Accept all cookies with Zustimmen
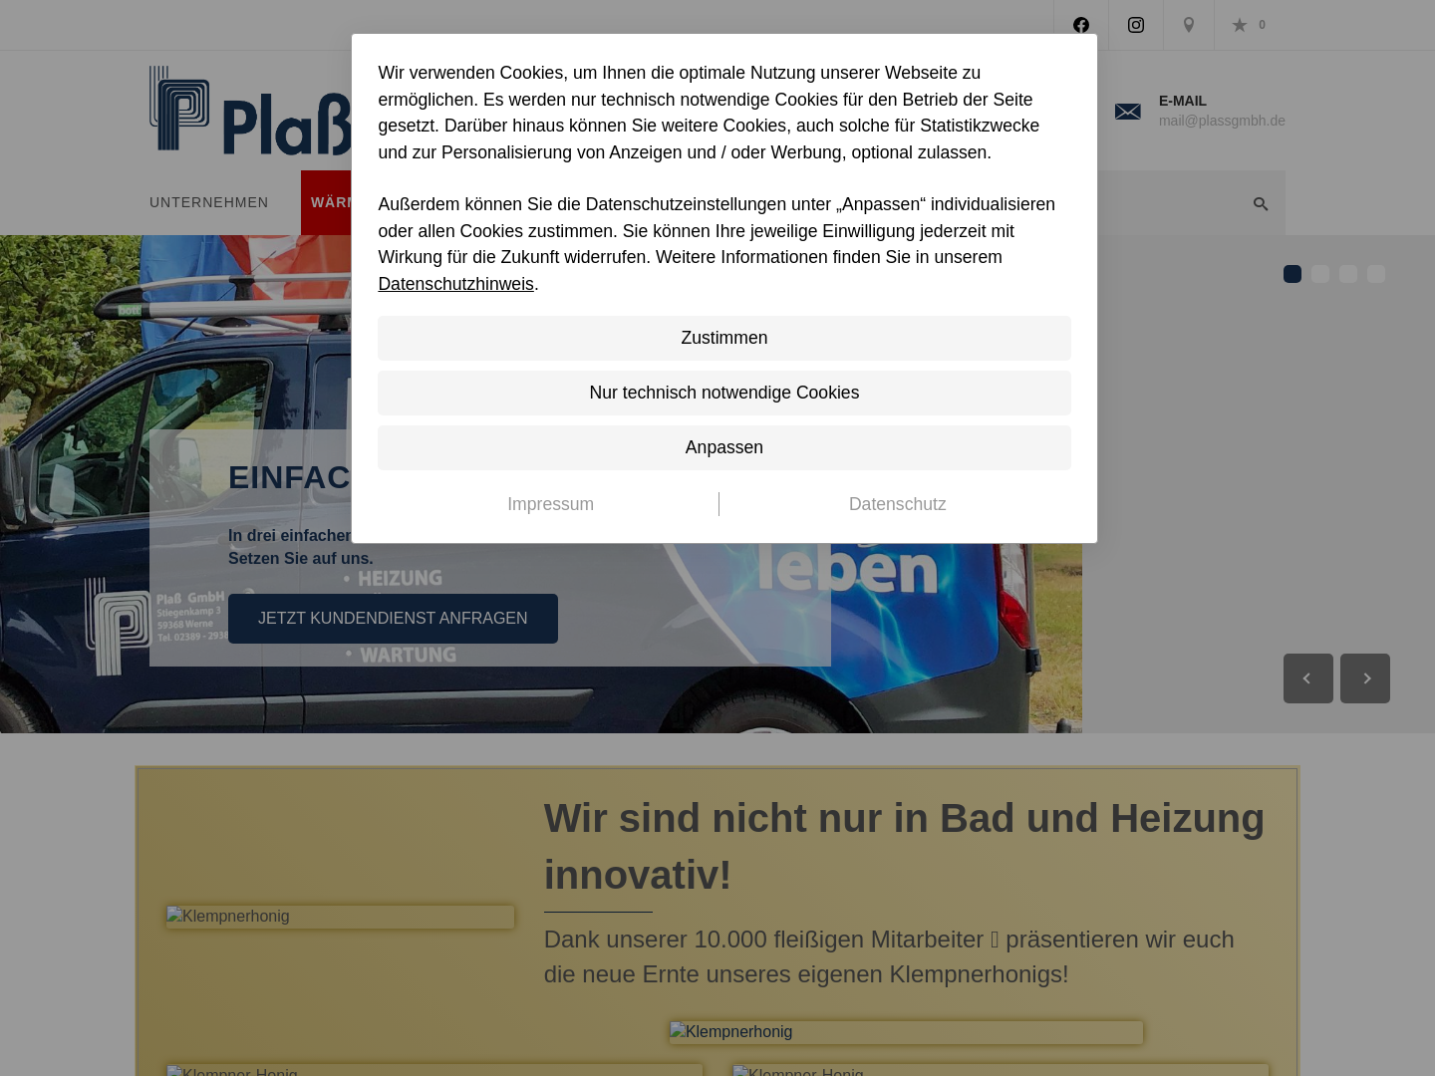Screen dimensions: 1435x1076 (x=724, y=338)
